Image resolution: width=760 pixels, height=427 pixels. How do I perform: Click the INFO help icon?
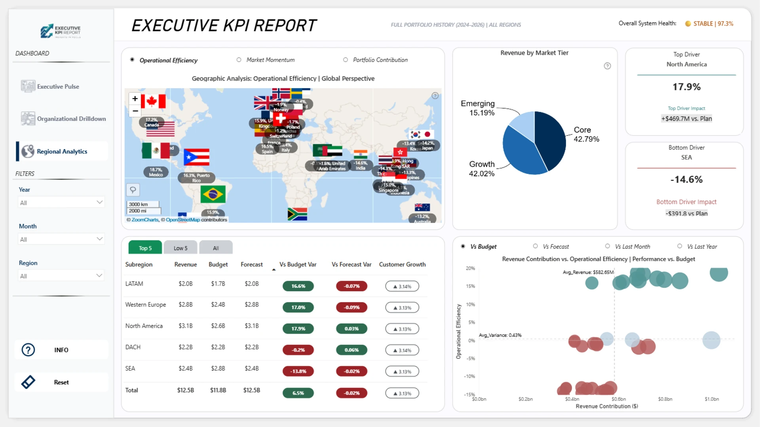[x=28, y=350]
